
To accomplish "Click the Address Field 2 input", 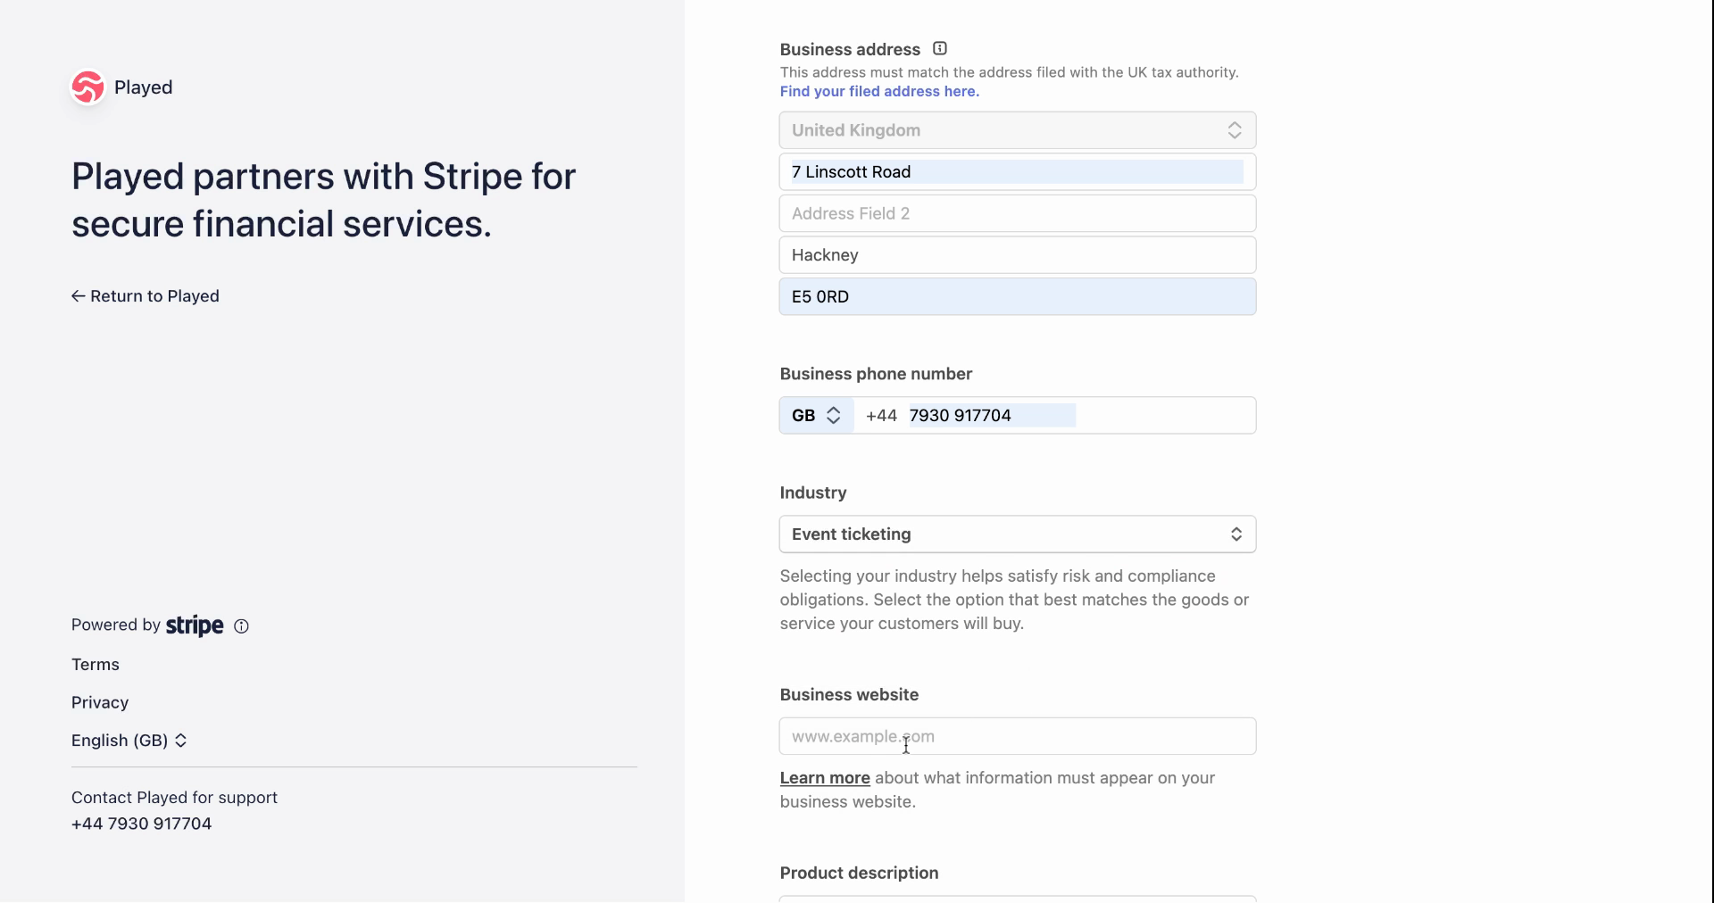I will point(1018,213).
